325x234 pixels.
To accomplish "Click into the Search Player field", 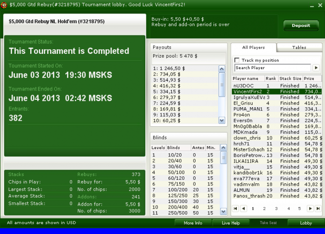I will [x=272, y=68].
